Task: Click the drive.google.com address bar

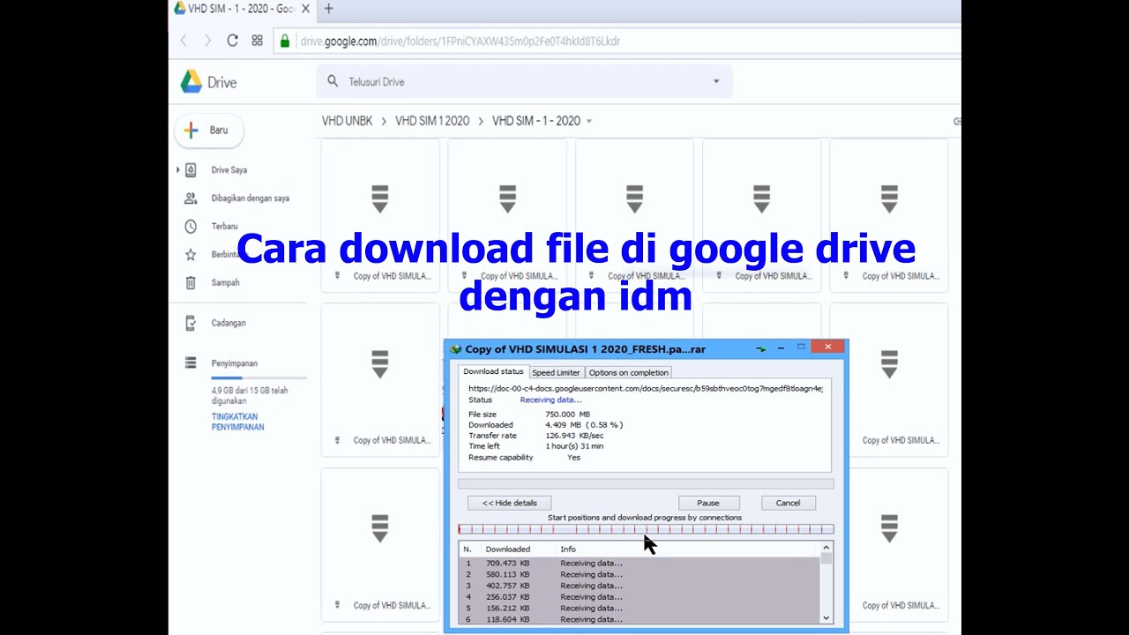Action: coord(617,41)
